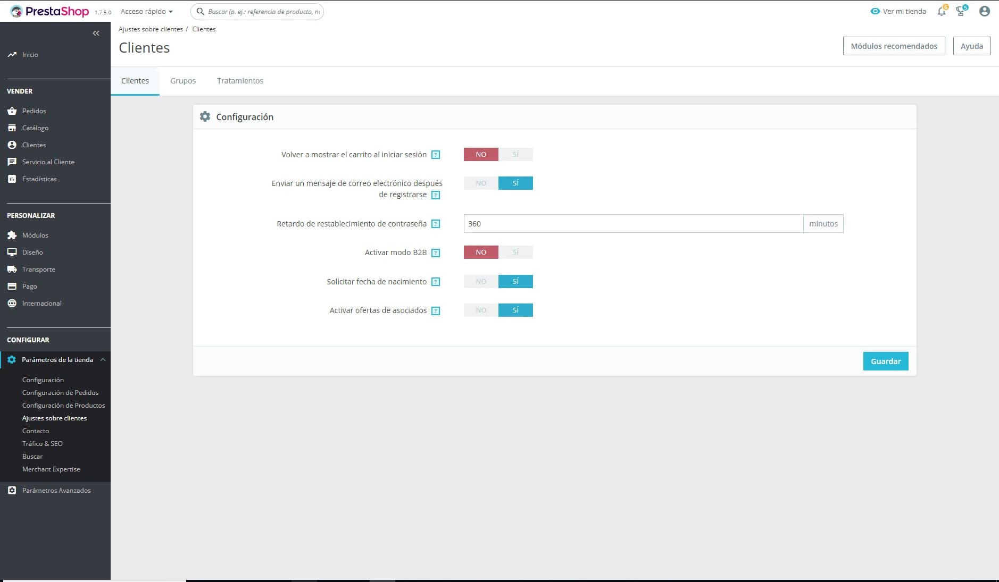Open Pedidos basket icon in sidebar
The width and height of the screenshot is (999, 582).
(12, 111)
